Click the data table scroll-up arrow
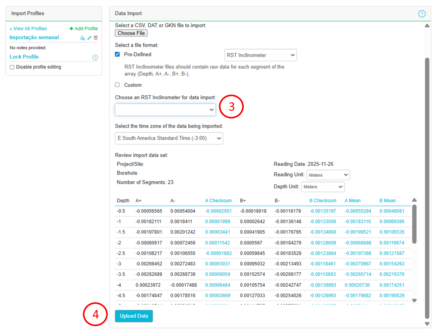This screenshot has height=332, width=439. pyautogui.click(x=414, y=200)
